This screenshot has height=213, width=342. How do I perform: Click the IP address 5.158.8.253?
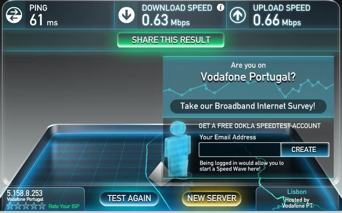[x=25, y=193]
